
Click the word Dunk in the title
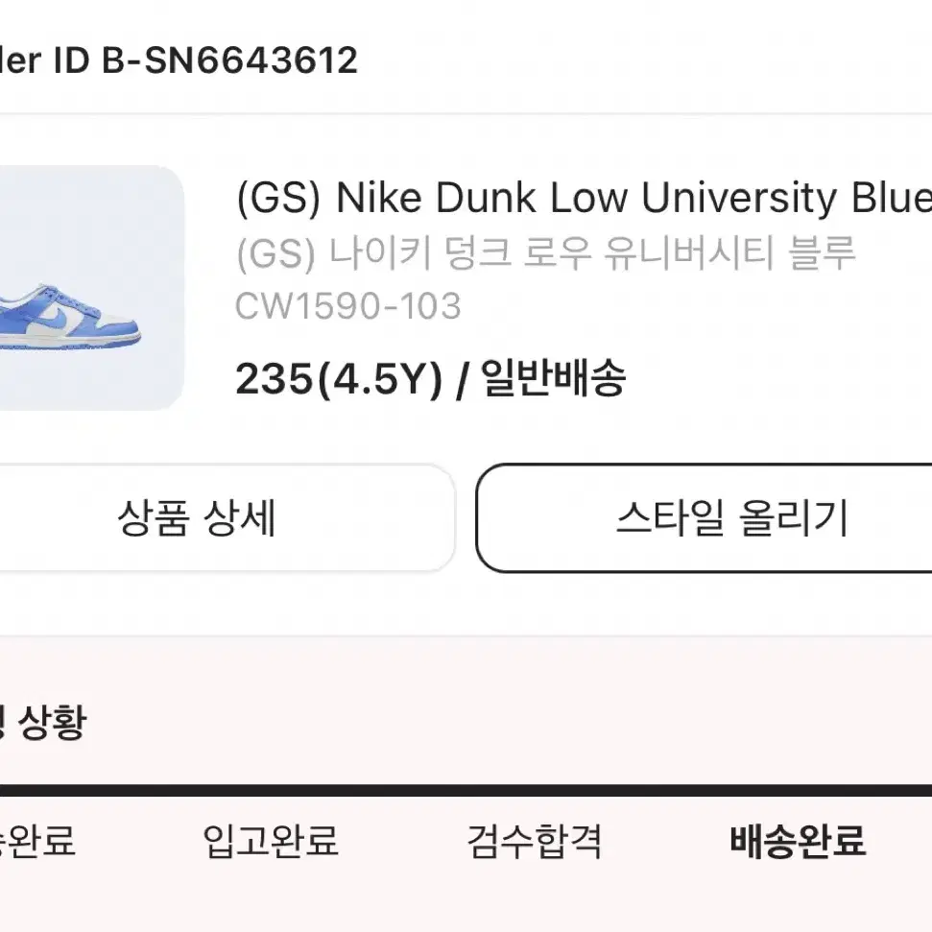[x=486, y=198]
